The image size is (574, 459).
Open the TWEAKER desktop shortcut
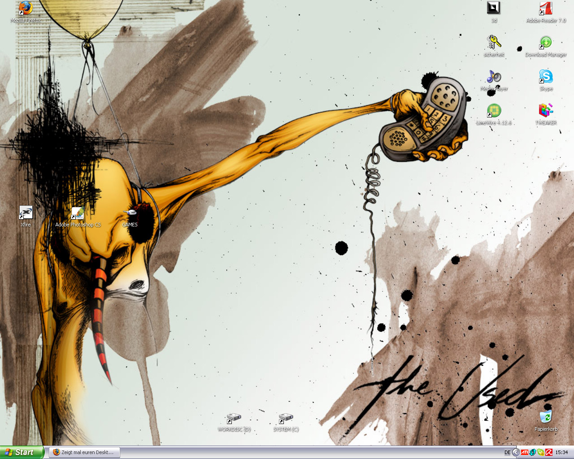pos(546,114)
